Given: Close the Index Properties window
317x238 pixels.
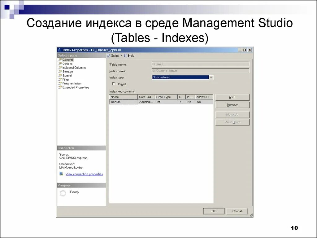Looking at the screenshot, I should coord(250,50).
